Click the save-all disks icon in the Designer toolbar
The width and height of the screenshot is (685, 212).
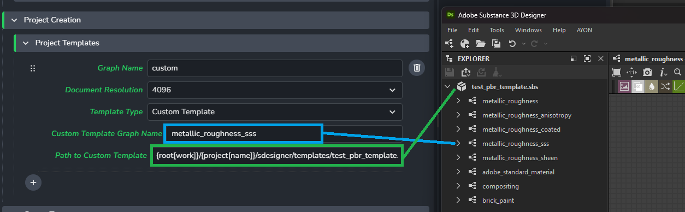click(x=496, y=44)
